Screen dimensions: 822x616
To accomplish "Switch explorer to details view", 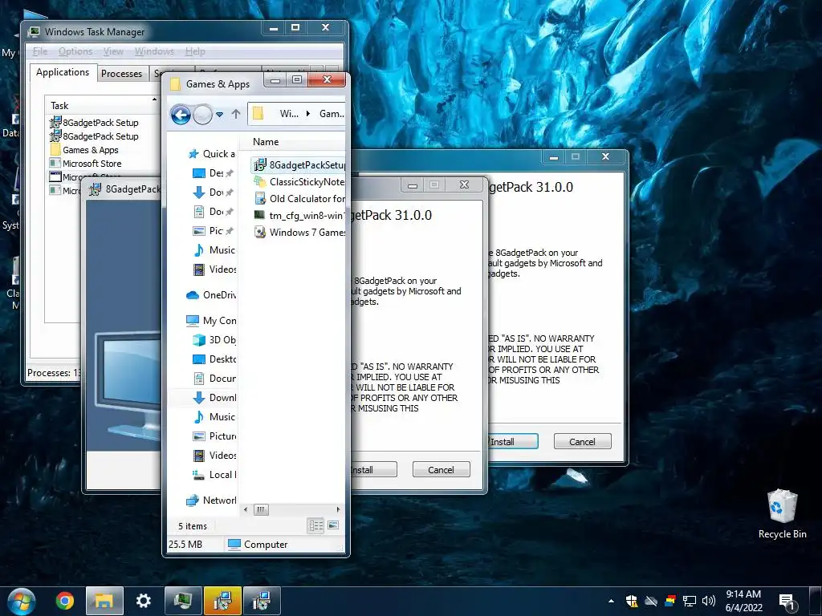I will (x=316, y=525).
